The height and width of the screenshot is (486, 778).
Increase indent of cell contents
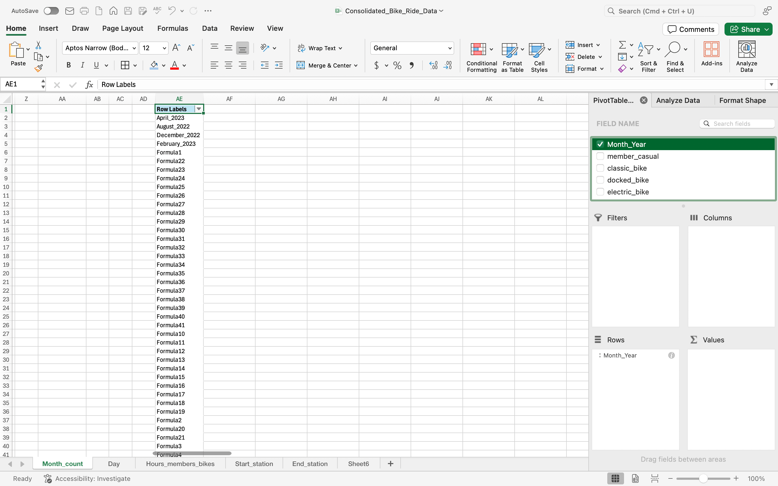point(279,65)
